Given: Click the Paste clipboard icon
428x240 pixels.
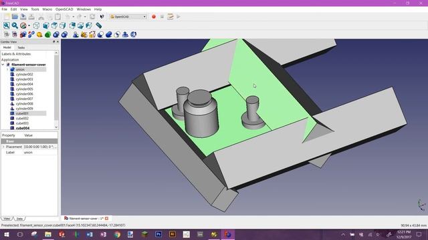Looking at the screenshot, I should click(58, 17).
